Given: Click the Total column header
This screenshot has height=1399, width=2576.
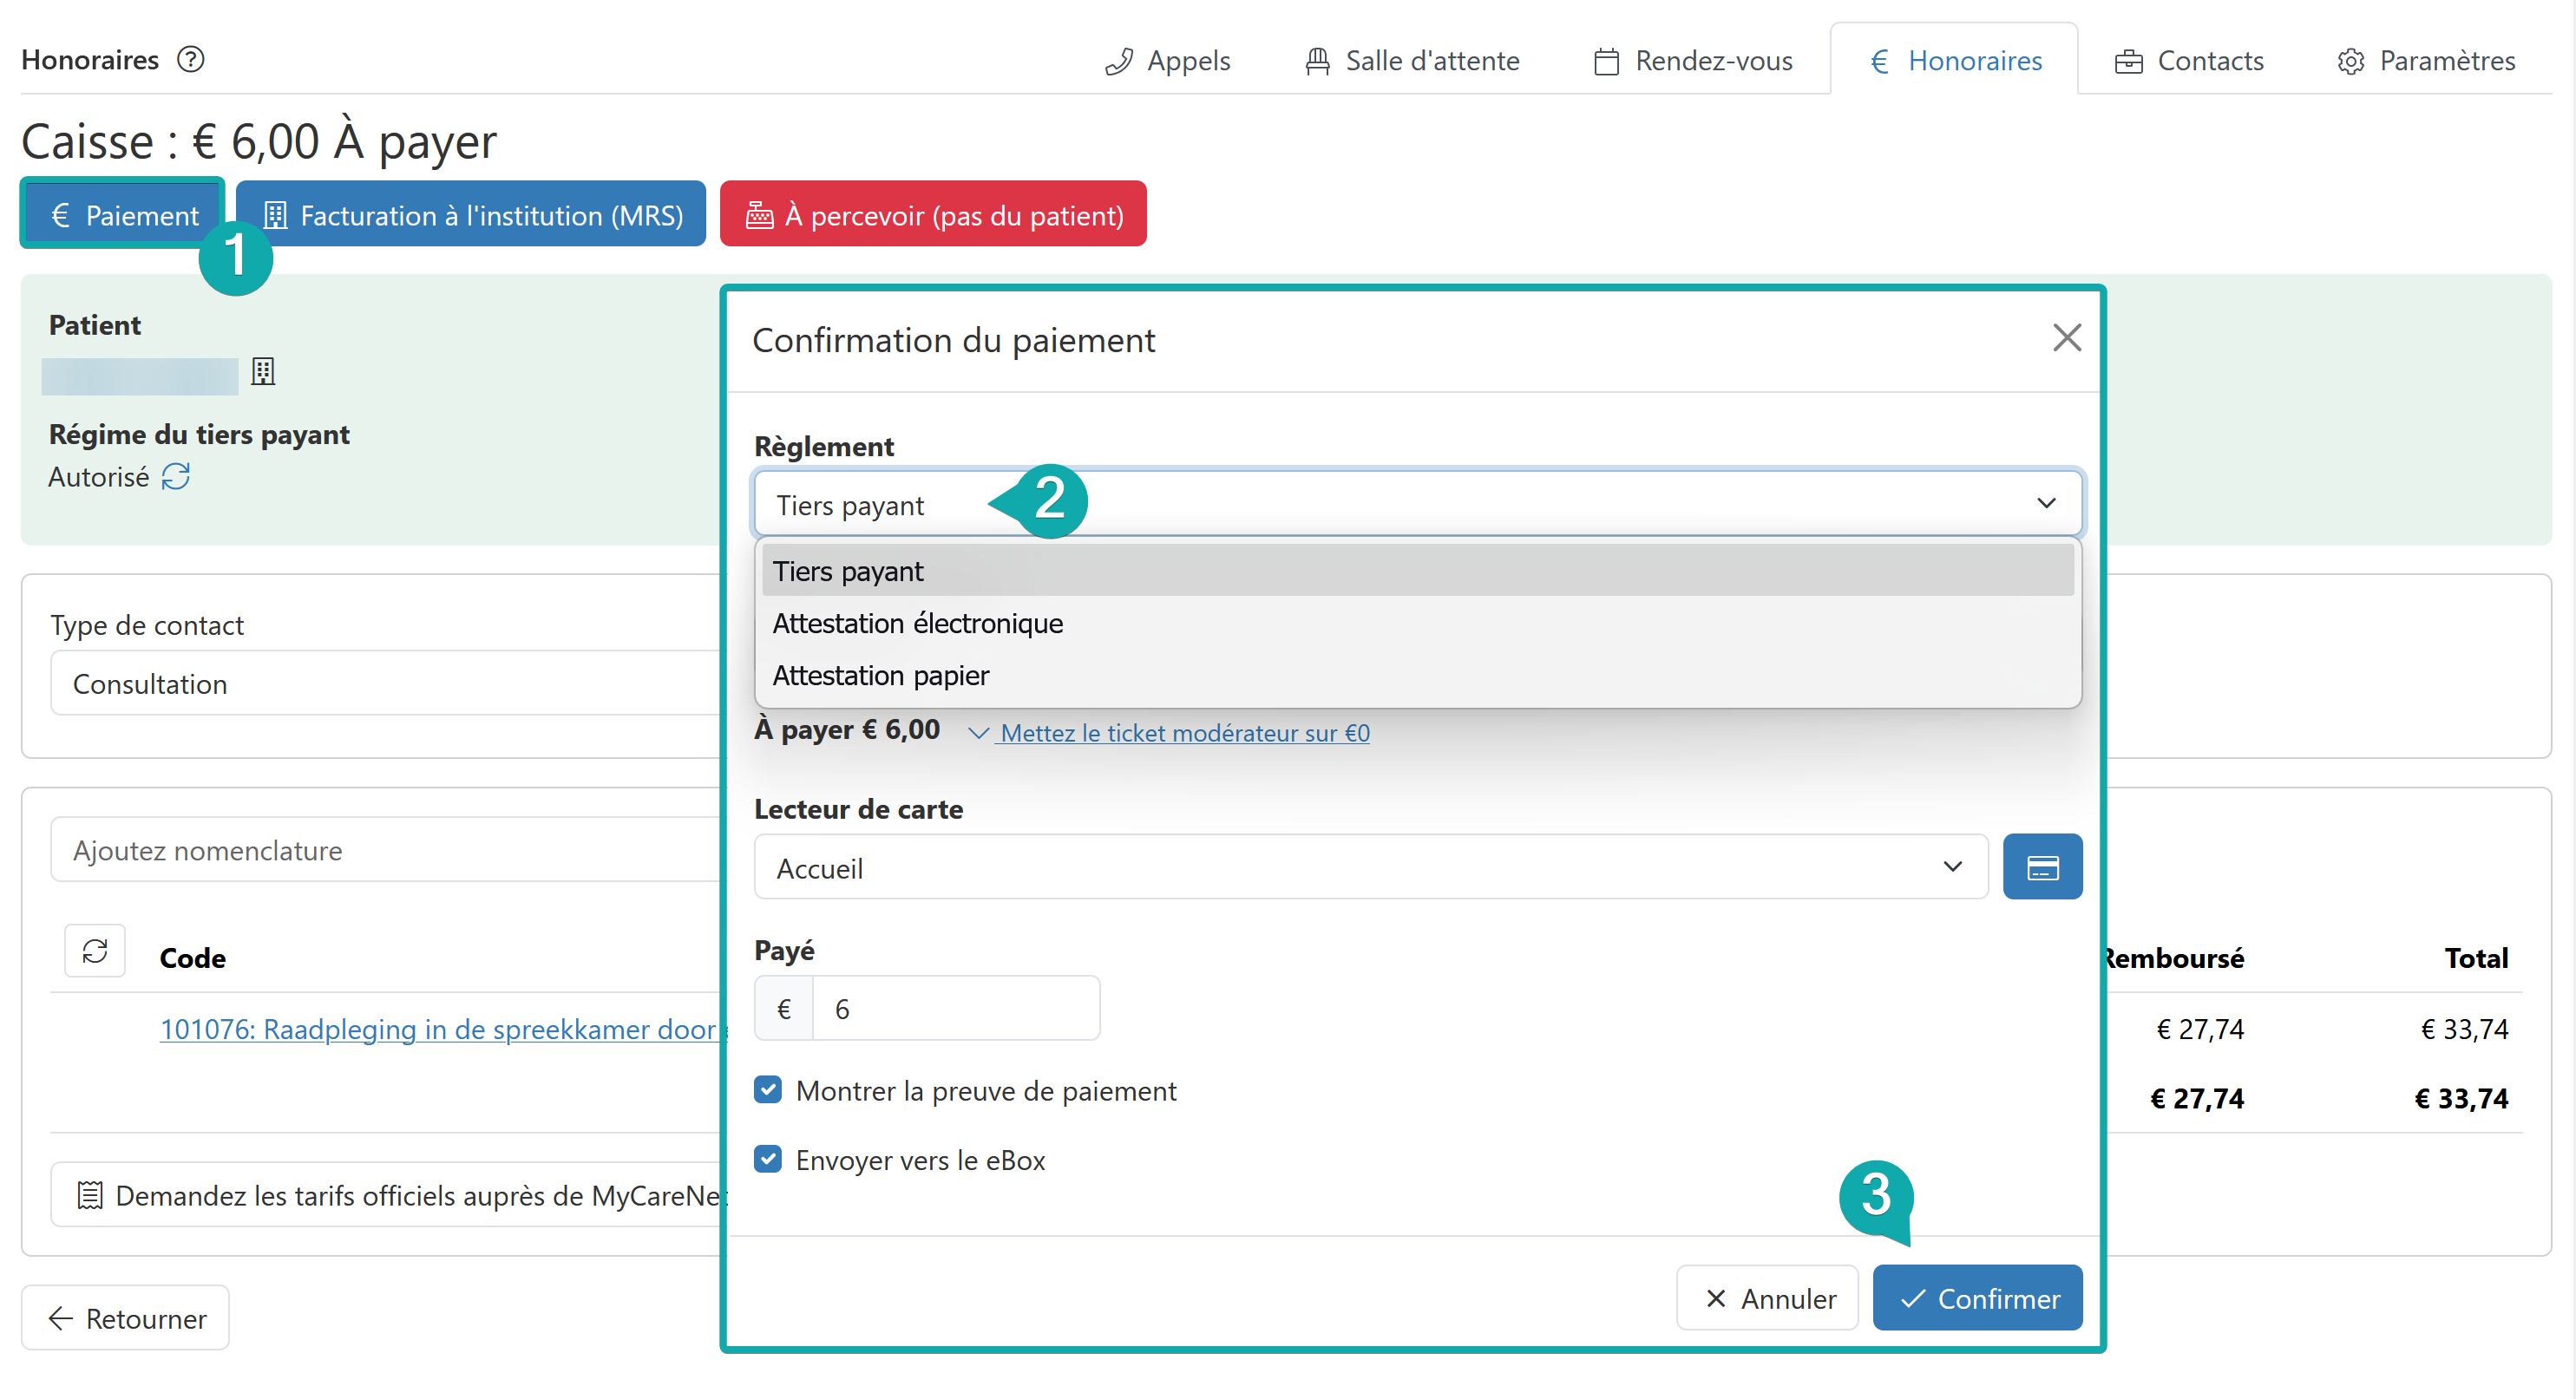Looking at the screenshot, I should coord(2476,958).
